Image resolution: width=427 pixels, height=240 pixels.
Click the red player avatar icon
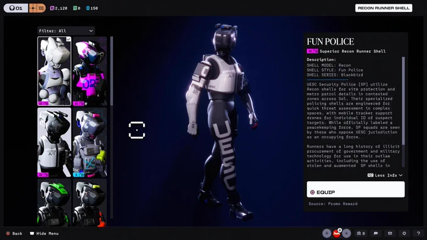[x=337, y=233]
